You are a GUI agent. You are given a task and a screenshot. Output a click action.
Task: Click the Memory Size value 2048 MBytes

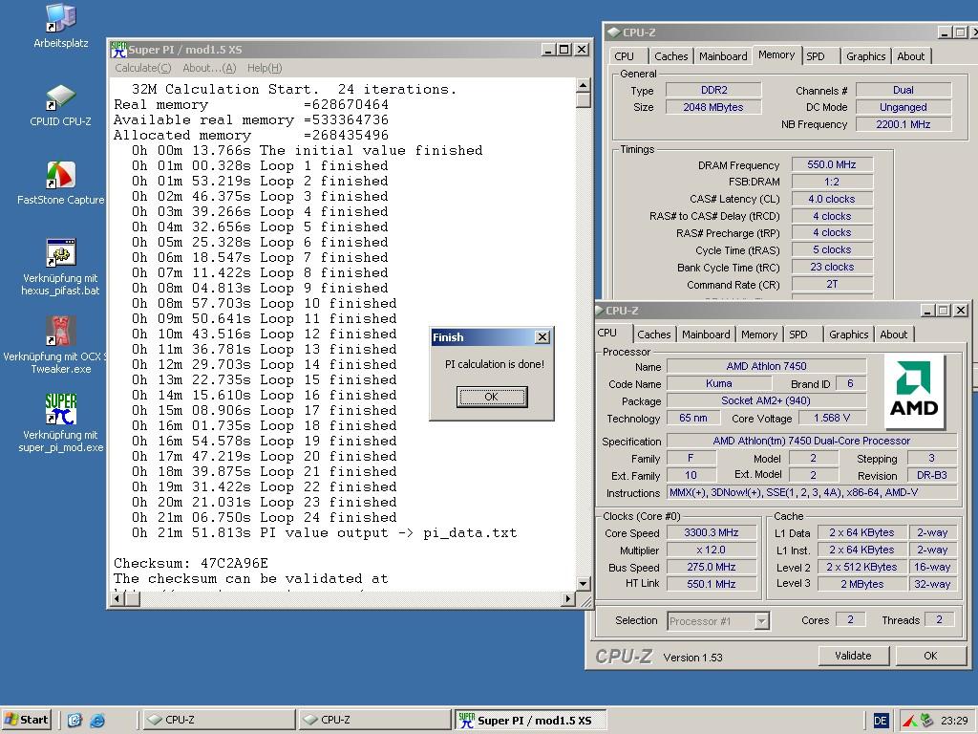click(x=712, y=107)
